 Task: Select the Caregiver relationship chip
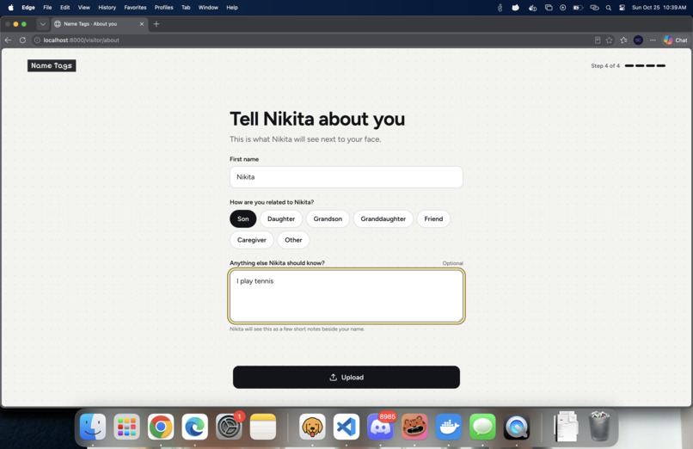coord(252,240)
